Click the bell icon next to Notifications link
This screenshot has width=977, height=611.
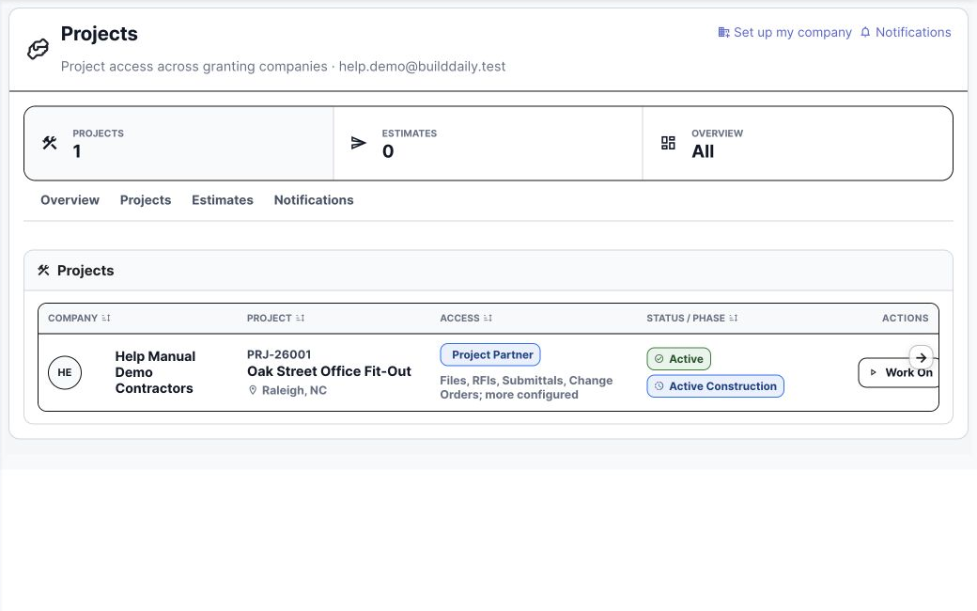[x=865, y=32]
